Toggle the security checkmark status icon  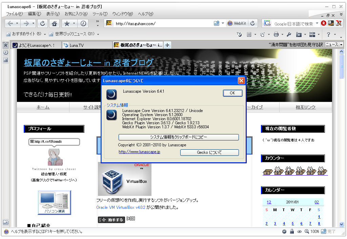284,232
